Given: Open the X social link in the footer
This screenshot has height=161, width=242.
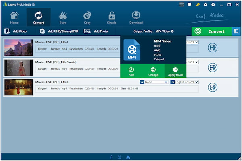Looking at the screenshot, I should (x=119, y=157).
